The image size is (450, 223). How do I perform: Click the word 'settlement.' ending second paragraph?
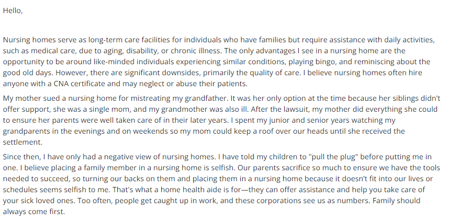[x=22, y=142]
